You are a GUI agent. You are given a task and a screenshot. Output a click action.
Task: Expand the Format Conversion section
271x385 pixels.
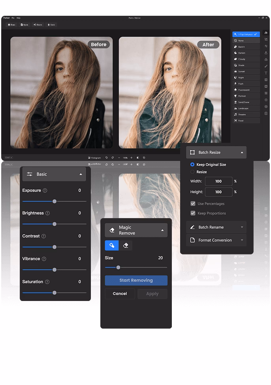tap(216, 240)
